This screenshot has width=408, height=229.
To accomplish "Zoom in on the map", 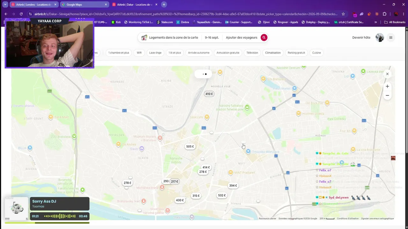I will 387,86.
